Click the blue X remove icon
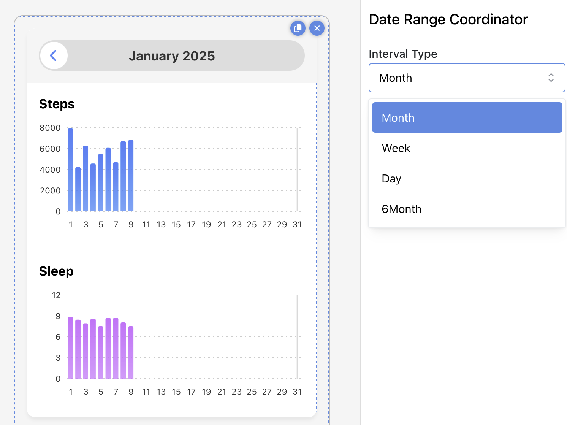567x425 pixels. [x=317, y=28]
